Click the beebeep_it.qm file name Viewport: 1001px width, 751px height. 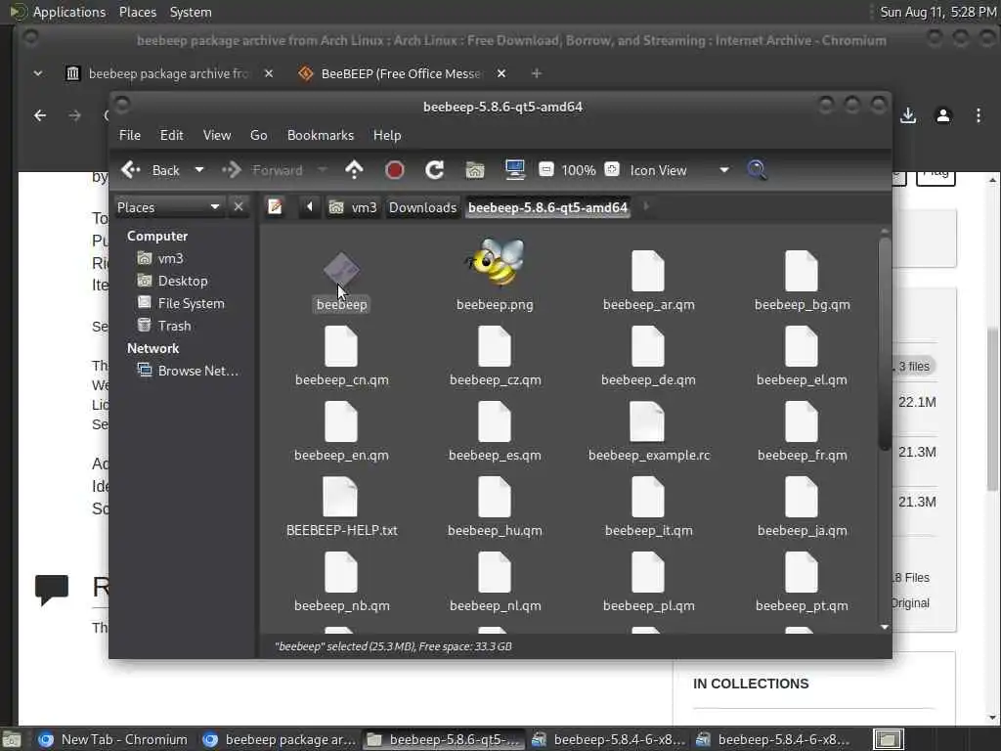(649, 531)
